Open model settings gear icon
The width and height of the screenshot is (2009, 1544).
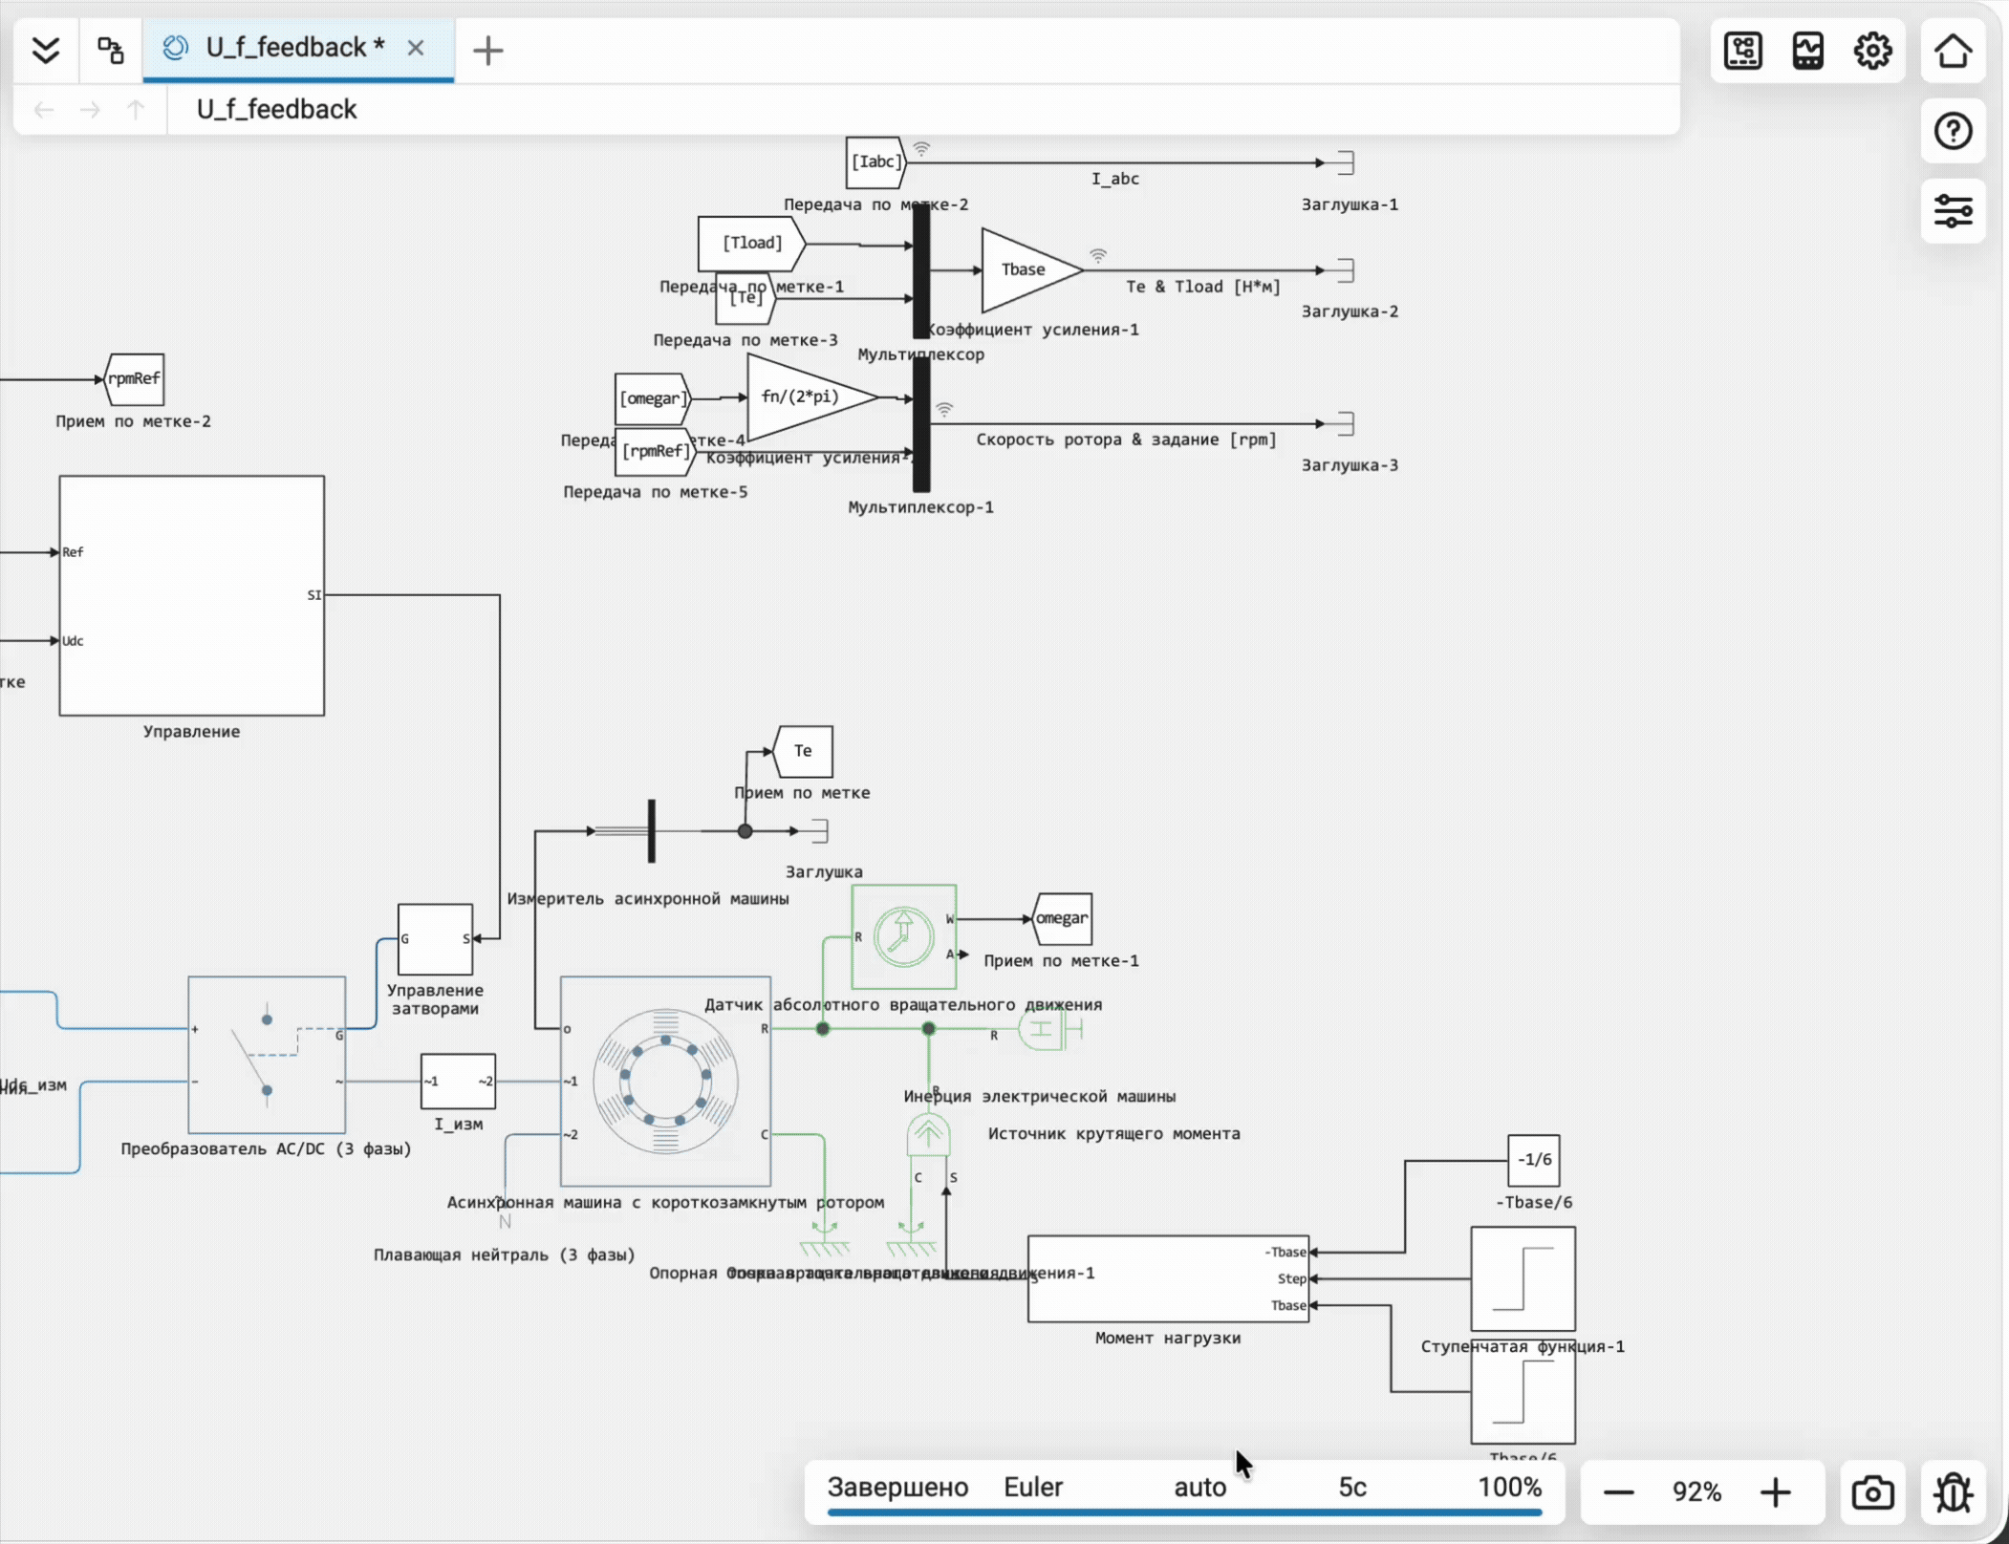pyautogui.click(x=1871, y=51)
